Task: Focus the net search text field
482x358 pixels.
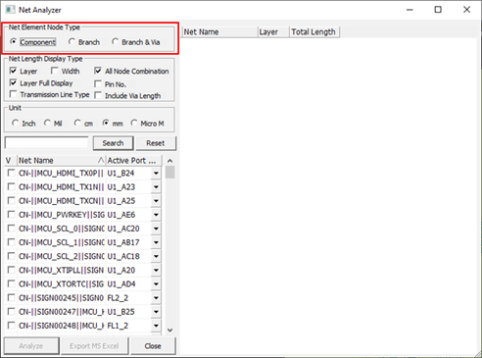Action: (46, 143)
